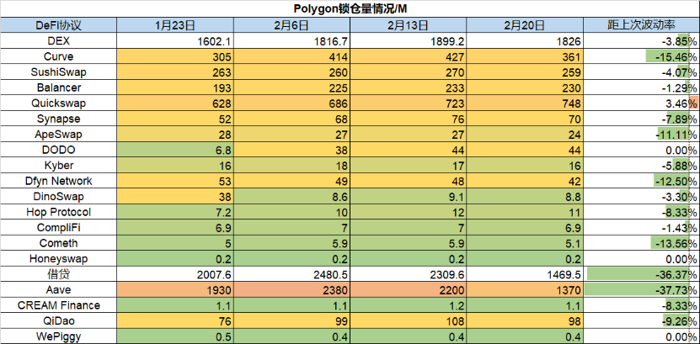This screenshot has height=344, width=700.
Task: Select QiDao value 108
Action: 408,320
